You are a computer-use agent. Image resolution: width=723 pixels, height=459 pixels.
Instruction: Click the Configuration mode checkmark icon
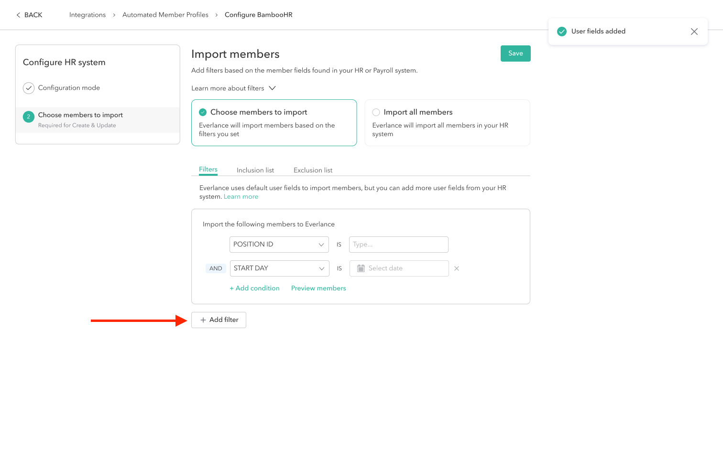[x=29, y=88]
